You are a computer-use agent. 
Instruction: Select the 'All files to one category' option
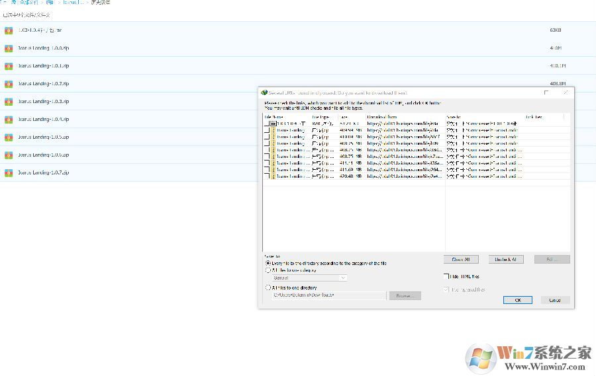point(268,270)
